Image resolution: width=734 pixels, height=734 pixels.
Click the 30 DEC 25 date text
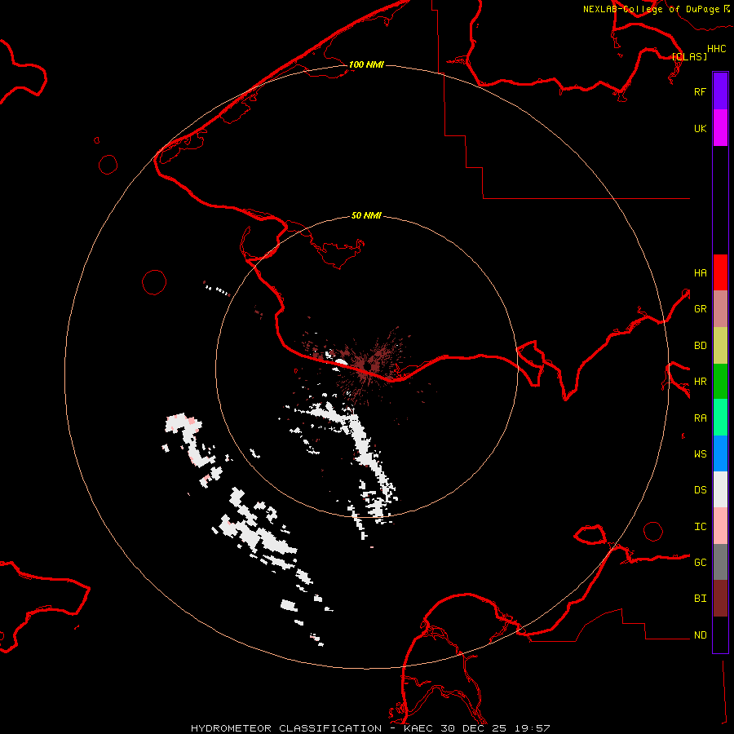click(x=475, y=728)
